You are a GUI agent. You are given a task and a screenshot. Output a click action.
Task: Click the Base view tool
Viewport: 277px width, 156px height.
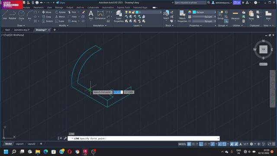coord(268,15)
